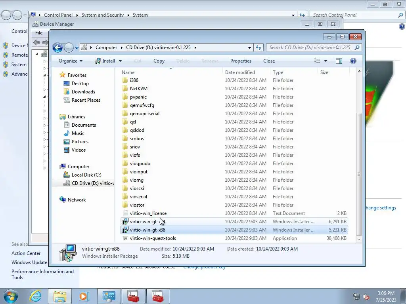Image resolution: width=406 pixels, height=304 pixels.
Task: Click the Control Panel help icon
Action: tap(402, 27)
